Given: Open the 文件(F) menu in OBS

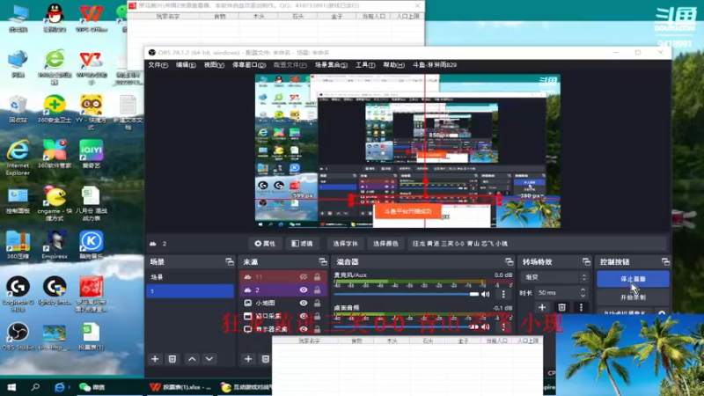Looking at the screenshot, I should [x=158, y=65].
